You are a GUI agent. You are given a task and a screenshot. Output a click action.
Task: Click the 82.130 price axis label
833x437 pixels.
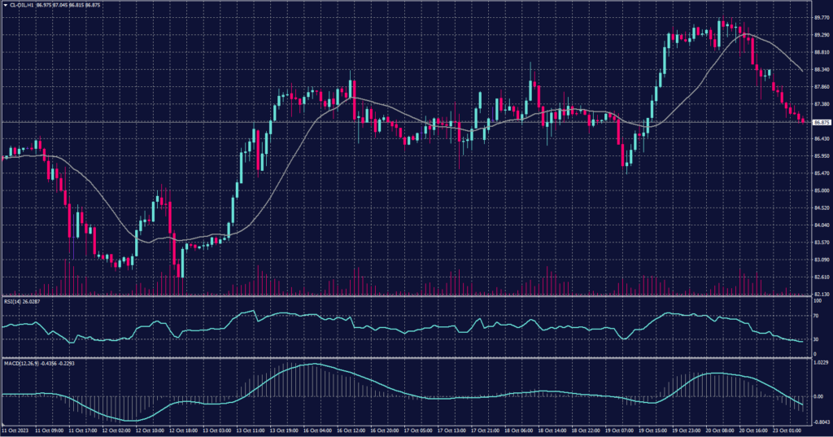[821, 294]
